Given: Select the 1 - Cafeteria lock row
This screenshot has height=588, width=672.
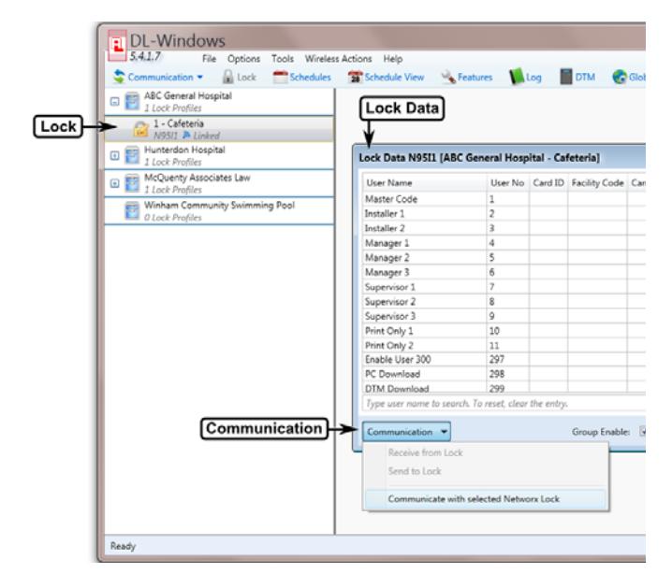Looking at the screenshot, I should [x=219, y=129].
